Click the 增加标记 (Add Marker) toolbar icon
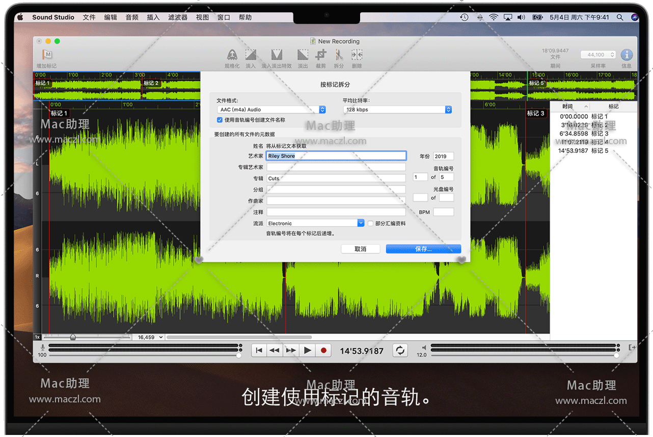 (x=47, y=55)
